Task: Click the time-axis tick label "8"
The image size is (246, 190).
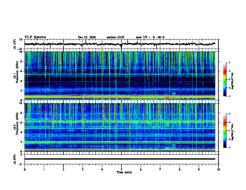Action: [180, 170]
